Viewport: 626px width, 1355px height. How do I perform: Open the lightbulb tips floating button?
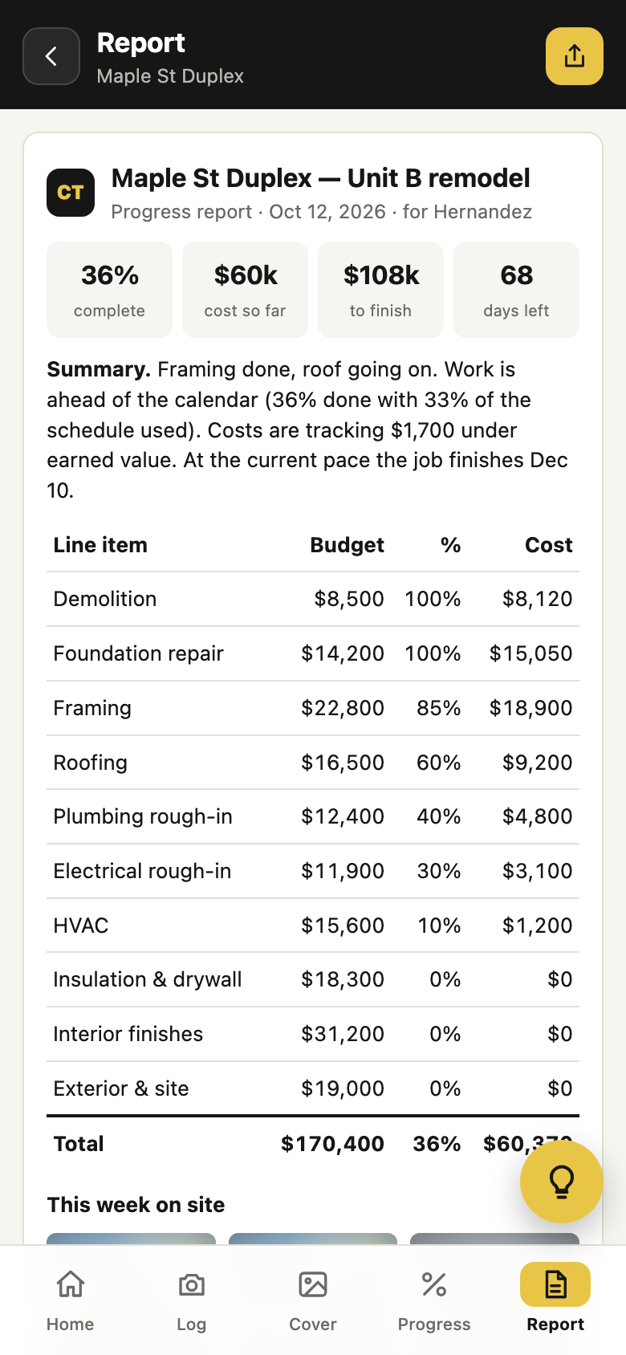click(x=562, y=1182)
